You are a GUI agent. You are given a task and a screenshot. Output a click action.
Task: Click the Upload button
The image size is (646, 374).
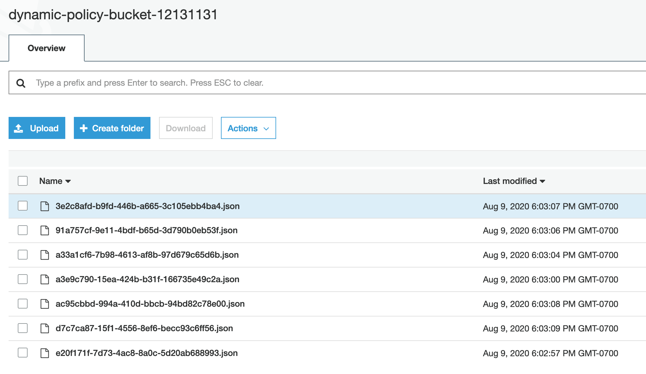coord(37,128)
